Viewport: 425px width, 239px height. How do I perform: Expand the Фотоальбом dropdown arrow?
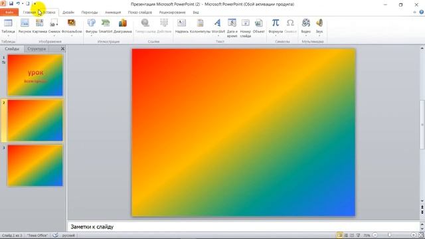72,35
